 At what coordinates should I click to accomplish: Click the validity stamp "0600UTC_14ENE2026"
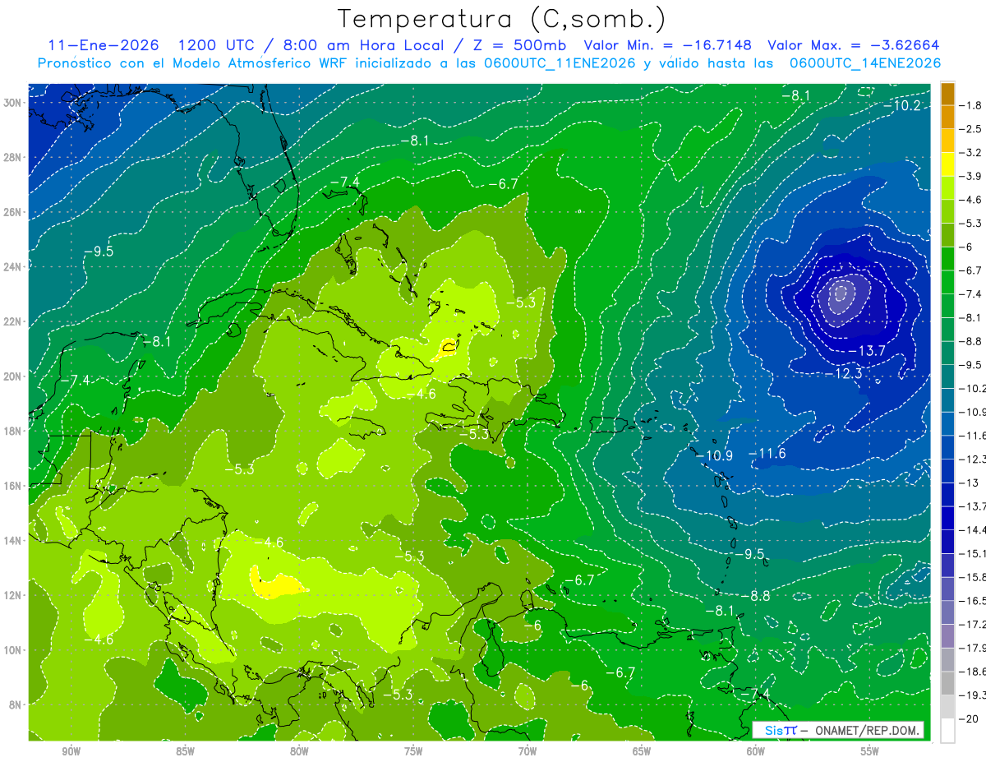click(x=864, y=63)
